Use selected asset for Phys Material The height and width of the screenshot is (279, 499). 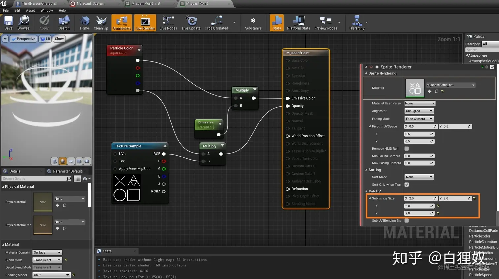tap(58, 205)
